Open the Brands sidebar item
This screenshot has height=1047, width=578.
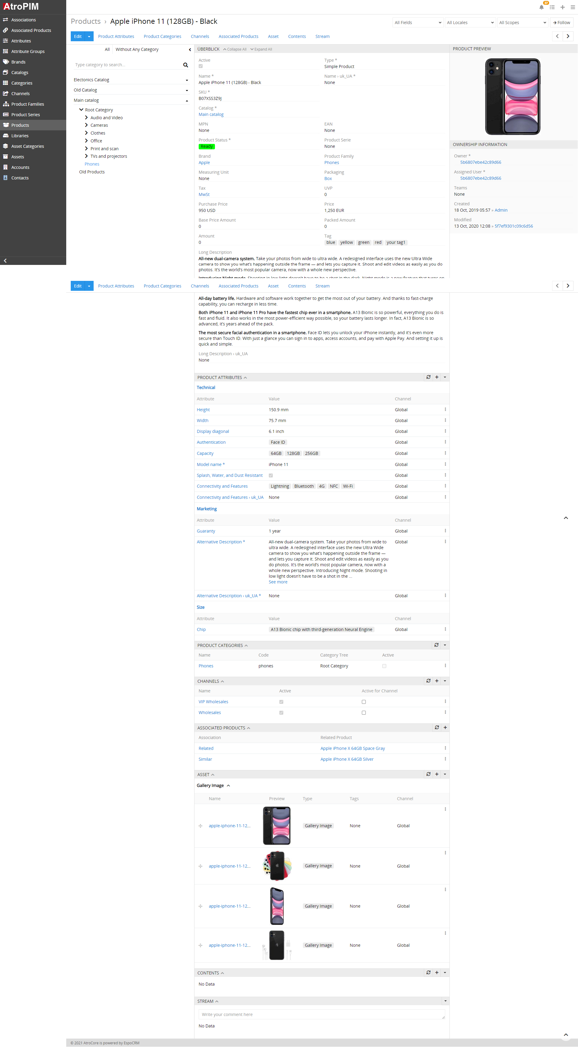pyautogui.click(x=18, y=62)
